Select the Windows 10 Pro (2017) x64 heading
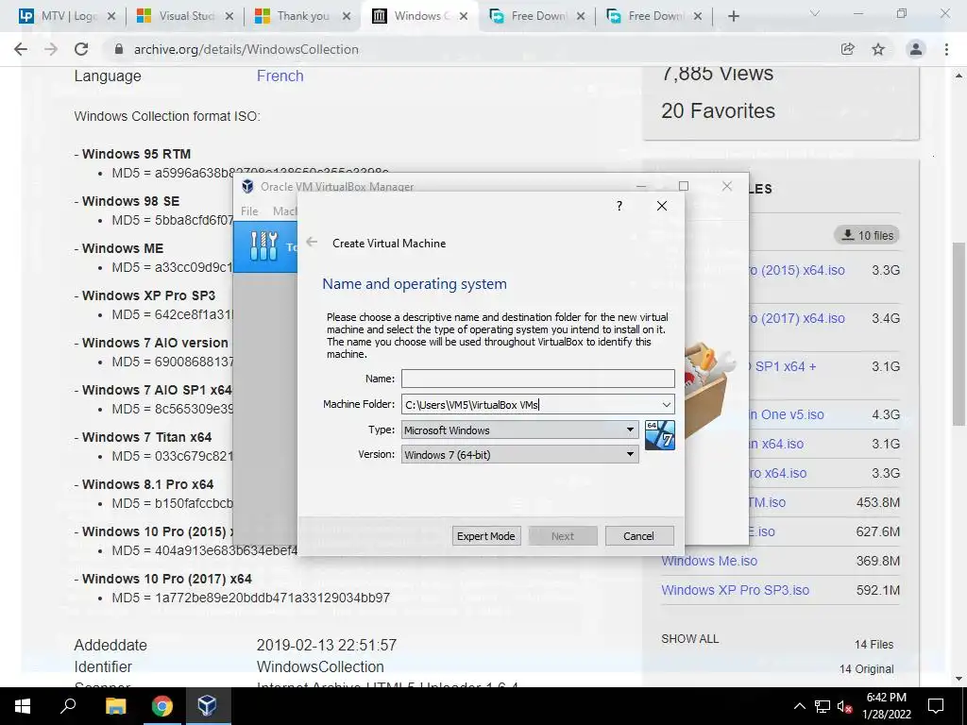Image resolution: width=967 pixels, height=725 pixels. (166, 579)
